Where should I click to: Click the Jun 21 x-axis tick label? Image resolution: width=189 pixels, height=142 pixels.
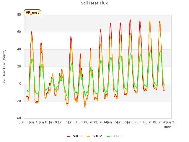171,122
